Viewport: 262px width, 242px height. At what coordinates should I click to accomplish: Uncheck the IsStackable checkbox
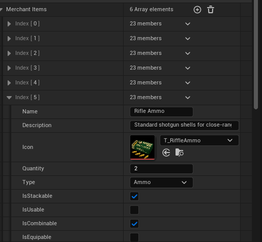click(134, 196)
